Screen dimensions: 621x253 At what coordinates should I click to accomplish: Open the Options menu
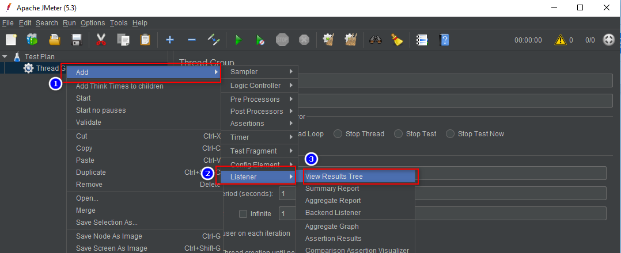point(93,23)
